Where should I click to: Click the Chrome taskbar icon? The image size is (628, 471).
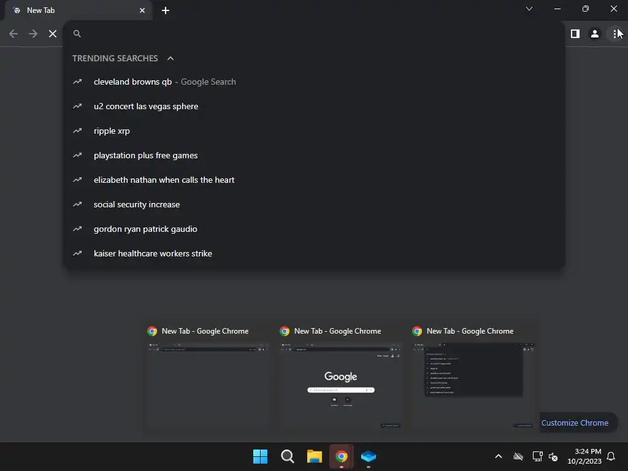point(341,456)
